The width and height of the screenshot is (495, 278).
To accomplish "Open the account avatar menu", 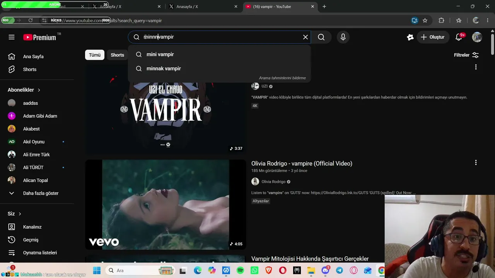I will [x=477, y=37].
